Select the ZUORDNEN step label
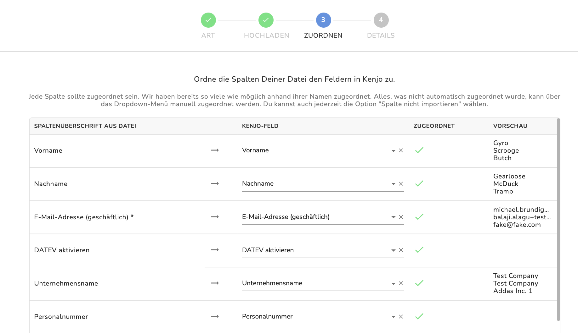Screen dimensions: 578x333 [323, 35]
